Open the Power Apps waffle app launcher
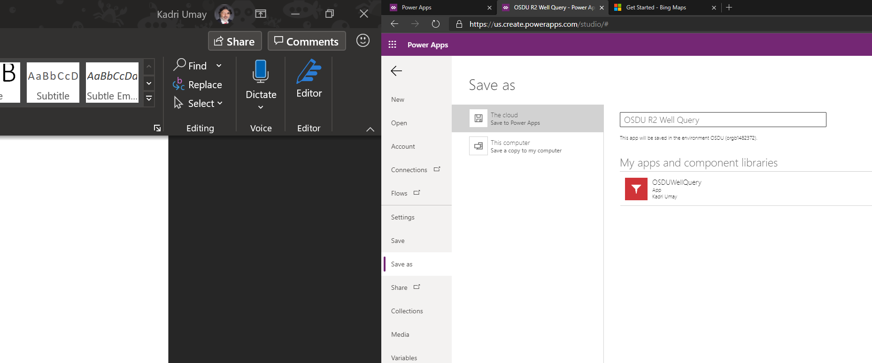Screen dimensions: 872x363 [393, 45]
